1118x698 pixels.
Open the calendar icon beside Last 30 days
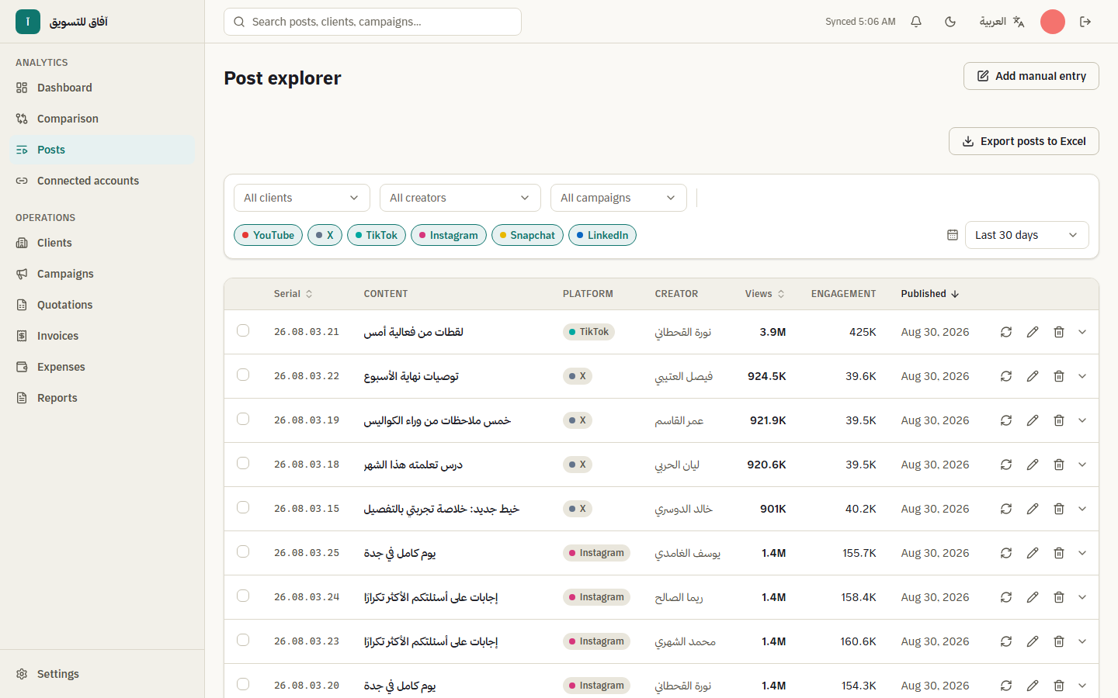coord(953,235)
